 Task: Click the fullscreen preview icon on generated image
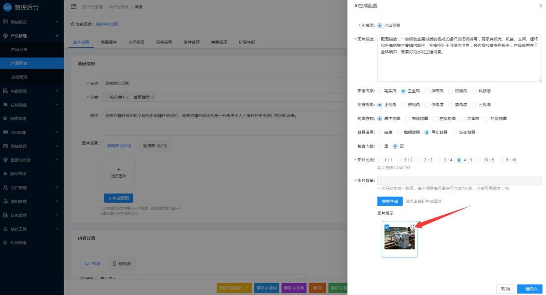tap(412, 227)
